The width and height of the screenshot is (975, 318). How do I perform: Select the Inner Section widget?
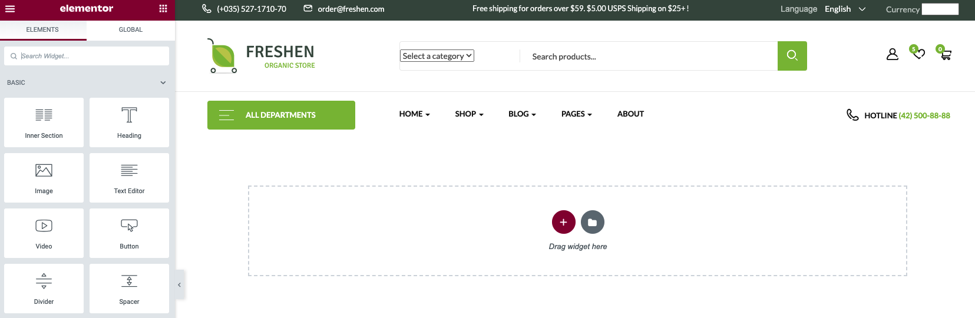44,122
